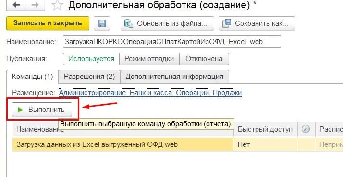Select row 'Загрузка данных из Excel выгруженный ОФД web'
The width and height of the screenshot is (343, 177).
coord(123,144)
